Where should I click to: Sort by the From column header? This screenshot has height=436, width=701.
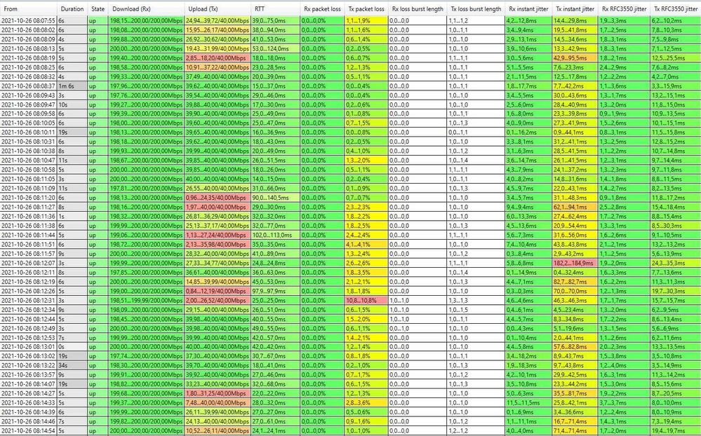(x=29, y=8)
